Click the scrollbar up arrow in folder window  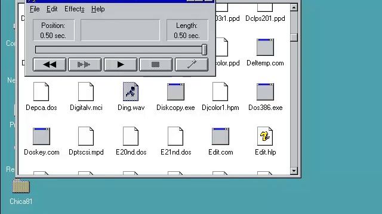tap(294, 8)
